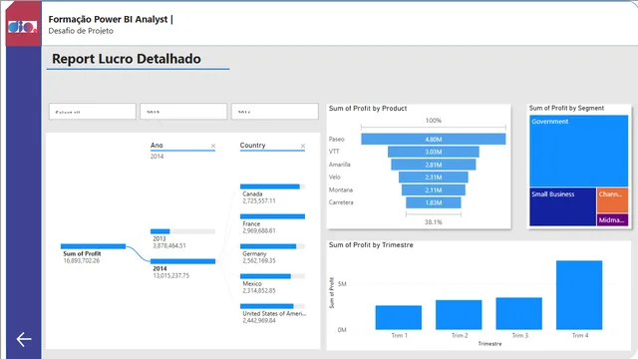Click the 2013 slicer tile above the tree
Screen dimensions: 638x359
183,111
